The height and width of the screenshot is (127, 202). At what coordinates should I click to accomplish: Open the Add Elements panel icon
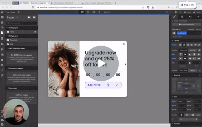point(2,17)
